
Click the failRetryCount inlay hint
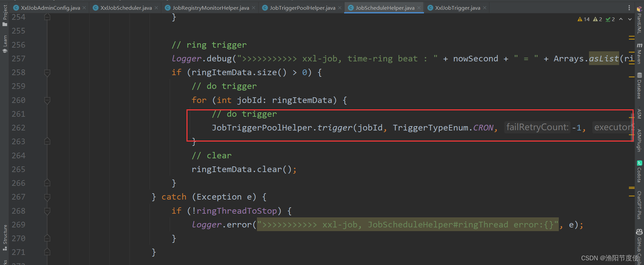(537, 127)
